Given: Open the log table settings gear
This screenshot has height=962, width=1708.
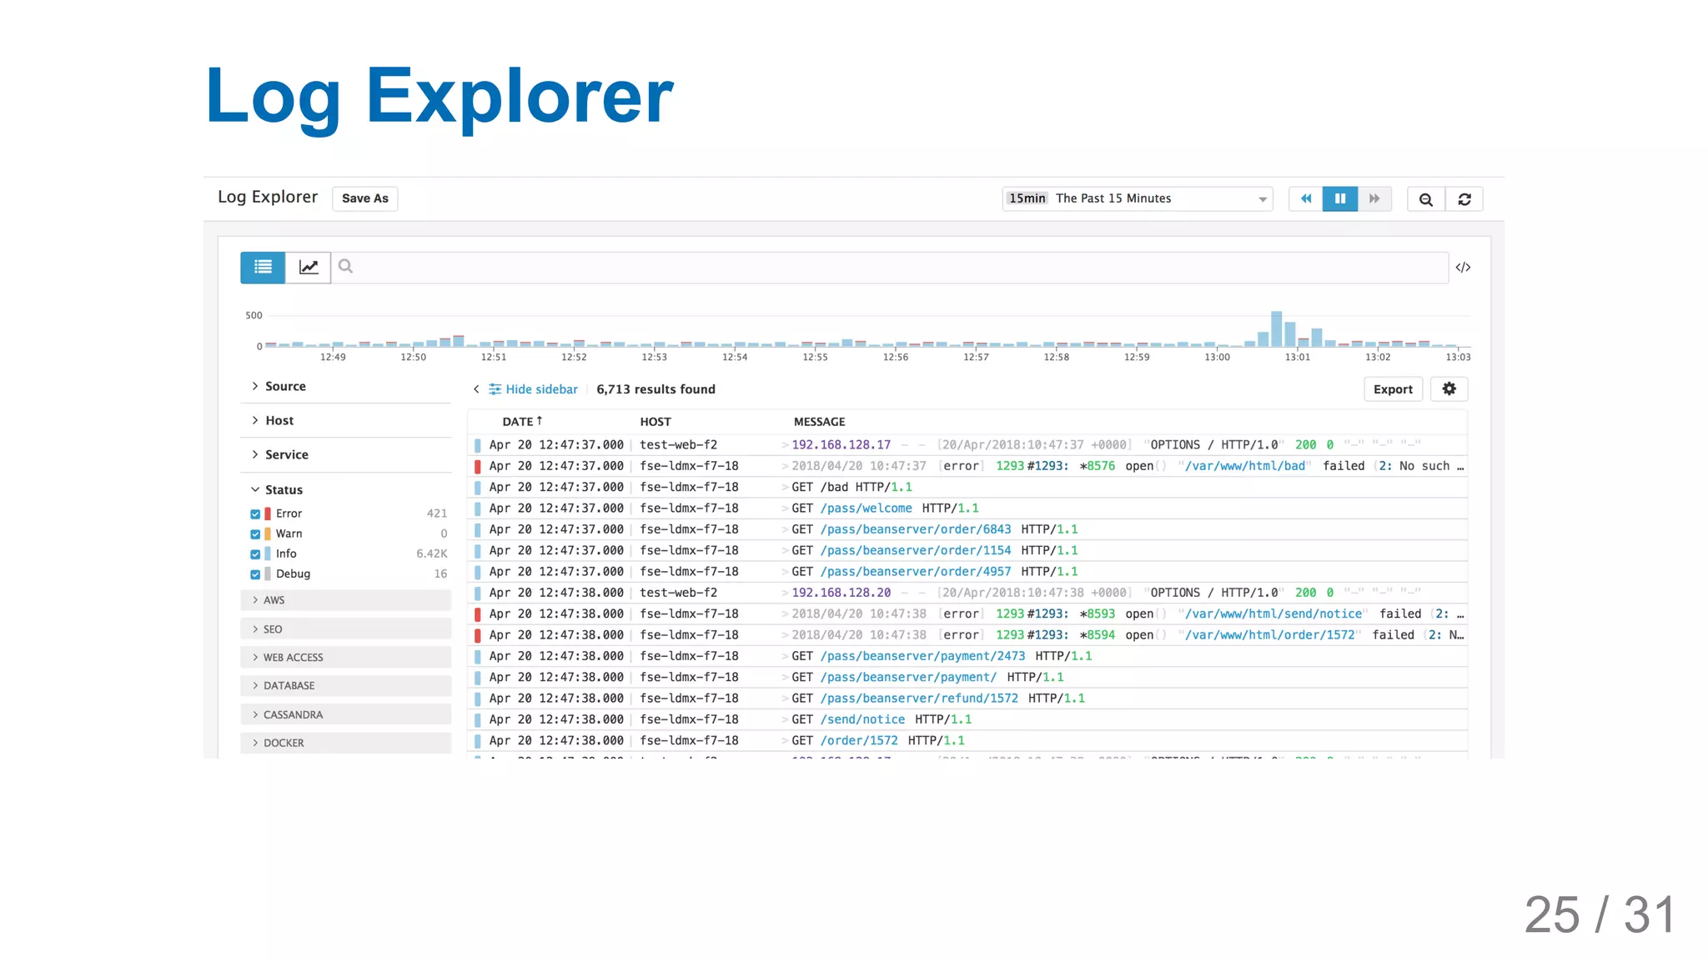Looking at the screenshot, I should click(1449, 388).
